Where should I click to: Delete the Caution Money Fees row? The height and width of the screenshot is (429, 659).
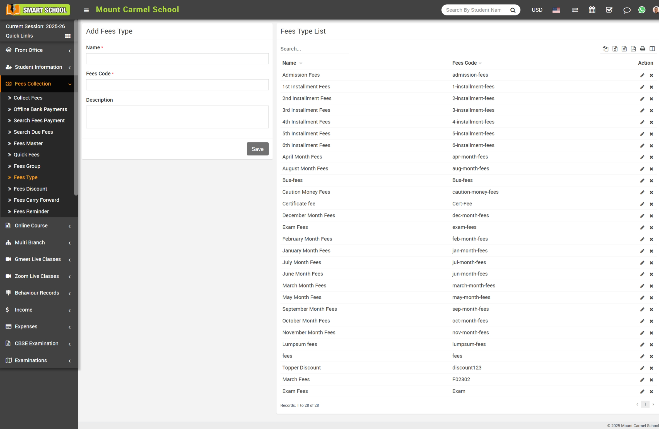coord(651,192)
